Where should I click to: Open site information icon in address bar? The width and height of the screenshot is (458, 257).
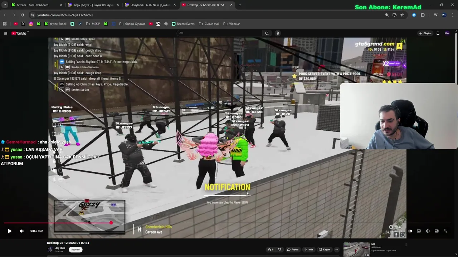tap(33, 15)
